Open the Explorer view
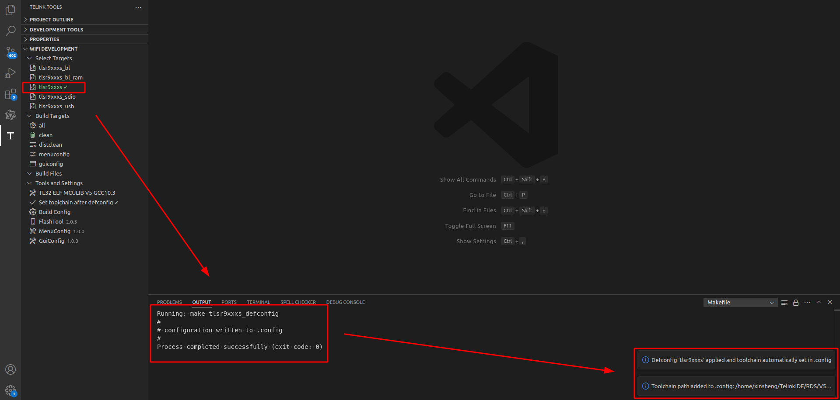The image size is (840, 400). pos(10,10)
